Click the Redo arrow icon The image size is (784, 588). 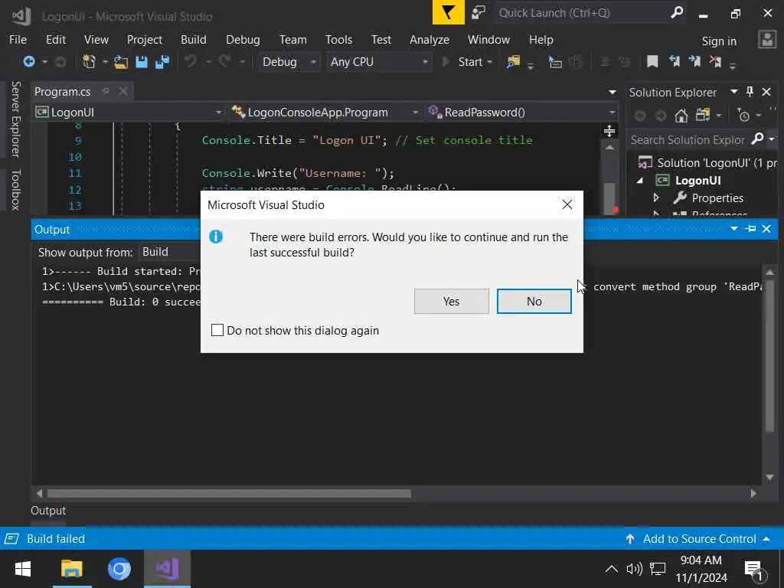(224, 61)
